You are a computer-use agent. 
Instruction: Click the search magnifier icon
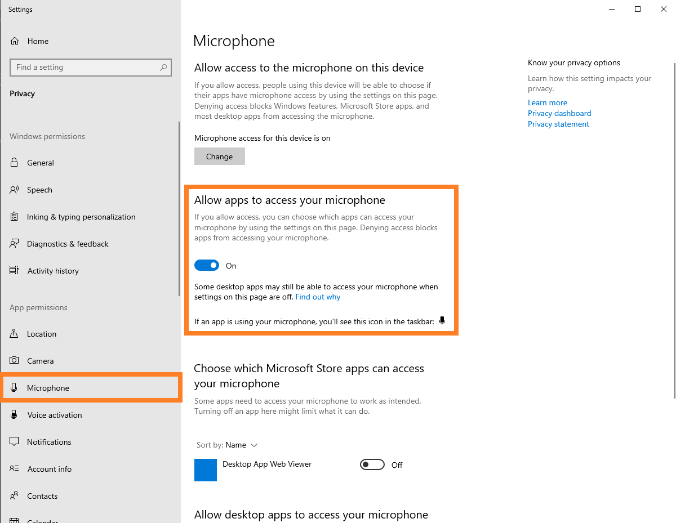click(163, 67)
